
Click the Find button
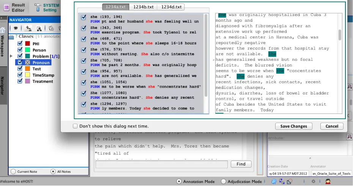pyautogui.click(x=241, y=164)
